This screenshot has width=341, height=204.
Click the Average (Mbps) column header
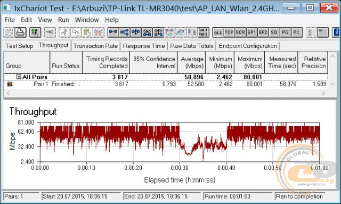[x=191, y=62]
